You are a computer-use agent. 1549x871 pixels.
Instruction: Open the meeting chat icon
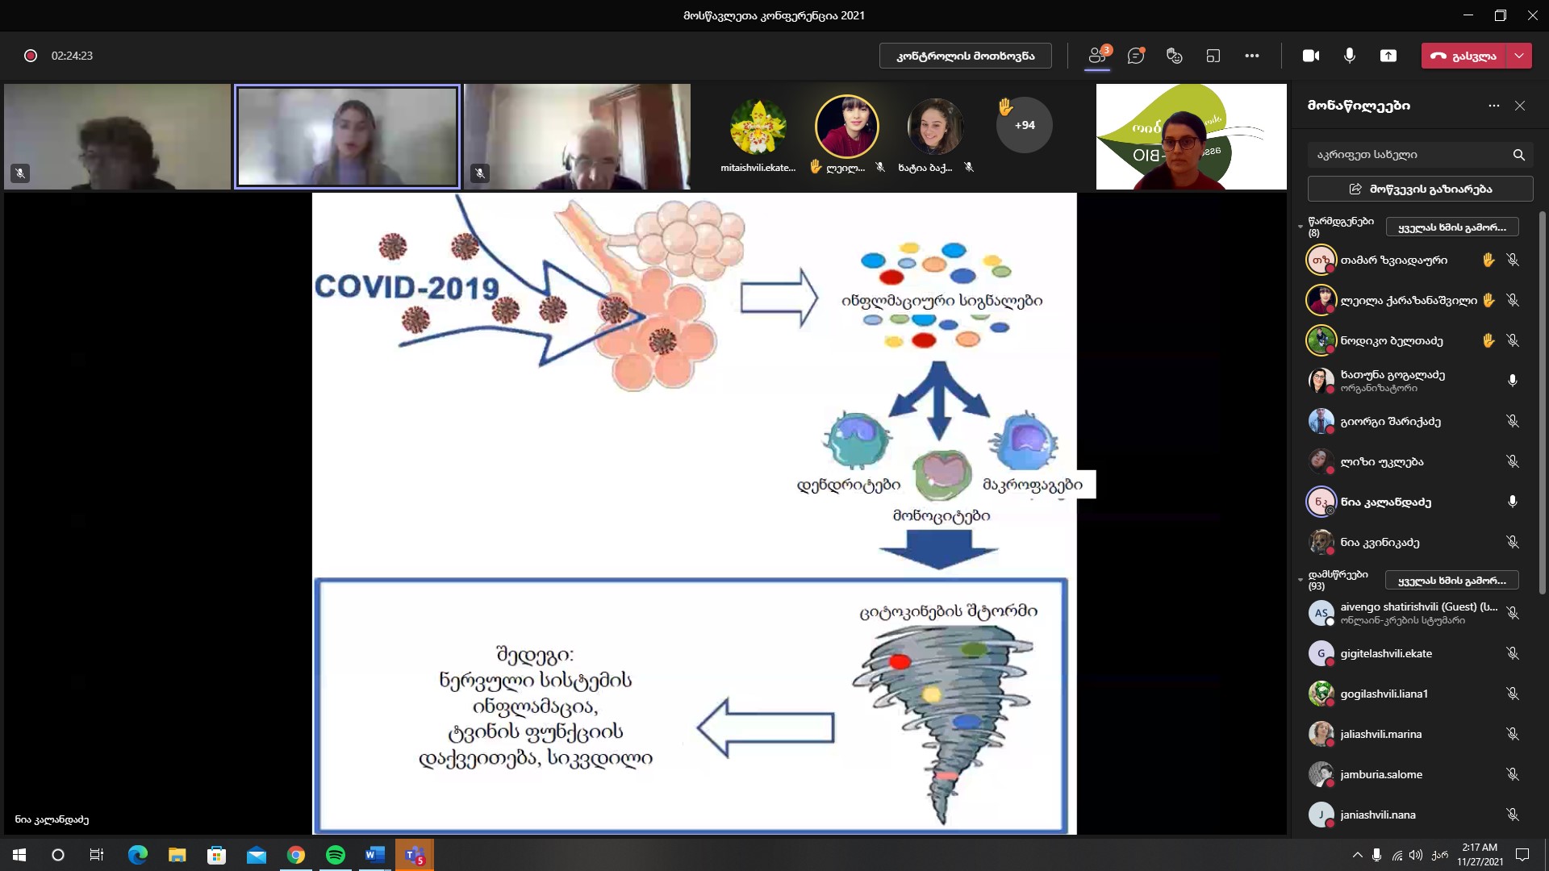point(1136,56)
